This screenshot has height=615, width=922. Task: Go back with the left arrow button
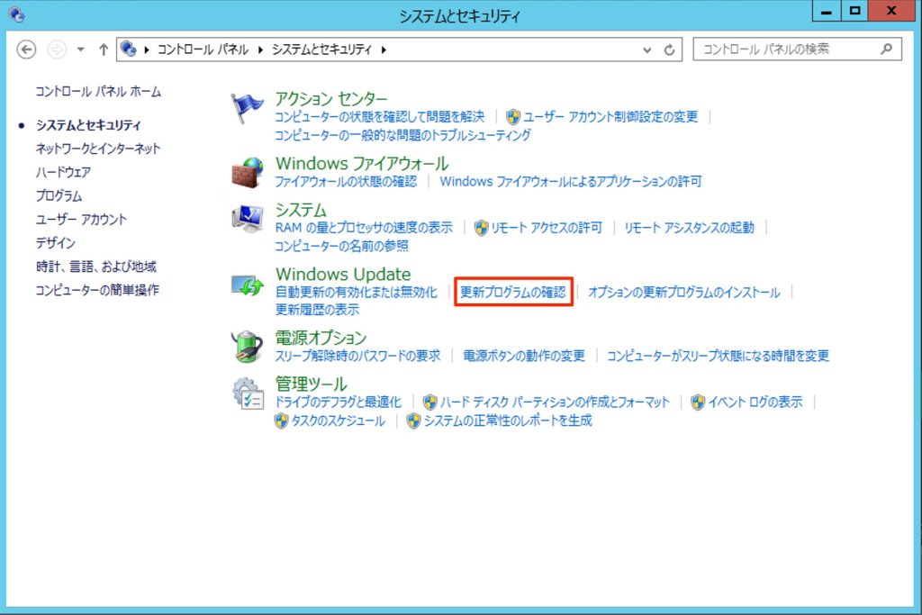(26, 50)
